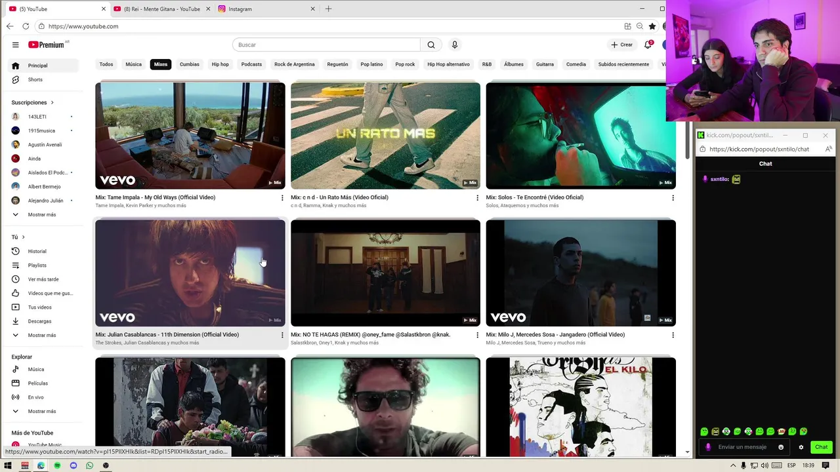840x472 pixels.
Task: Open options menu for Tame Impala mix
Action: (x=282, y=197)
